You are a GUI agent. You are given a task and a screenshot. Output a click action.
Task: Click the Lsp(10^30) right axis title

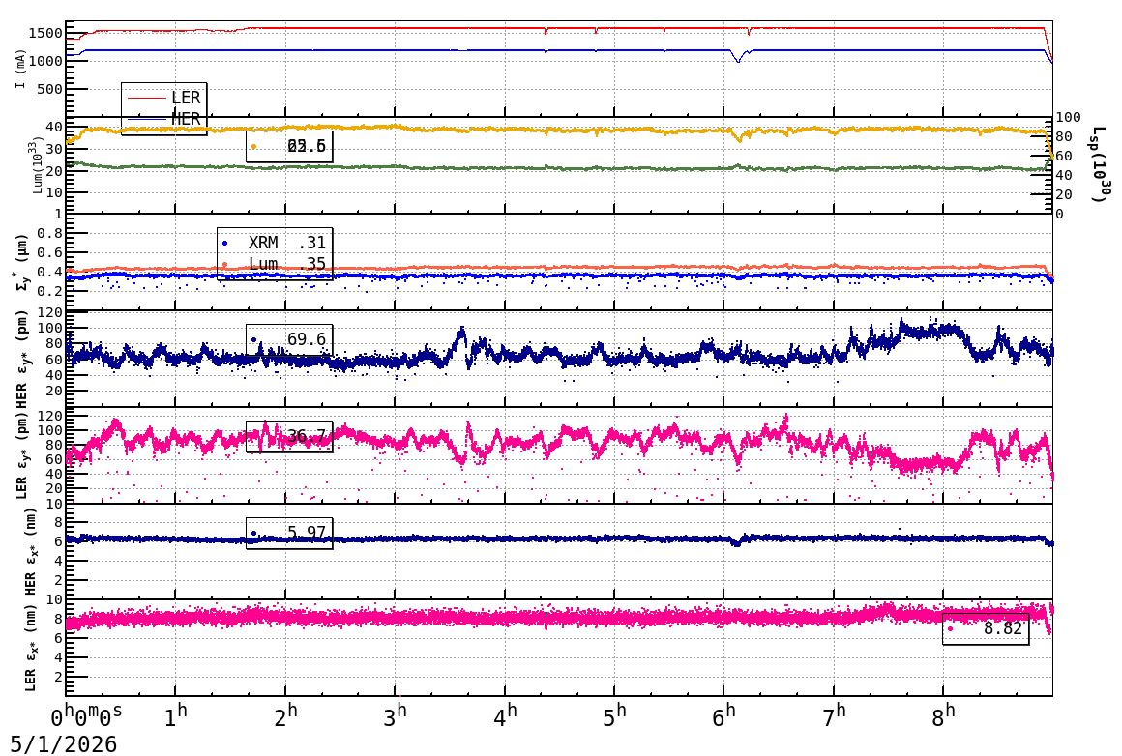pyautogui.click(x=1100, y=164)
